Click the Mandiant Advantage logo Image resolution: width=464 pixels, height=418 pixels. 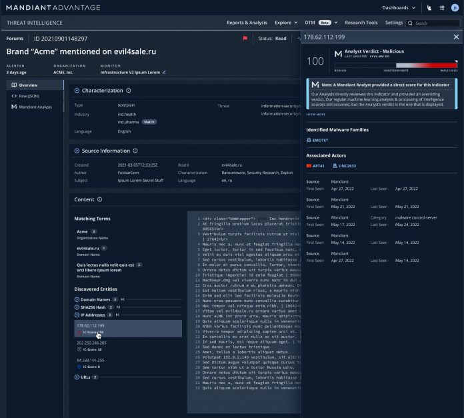(53, 8)
